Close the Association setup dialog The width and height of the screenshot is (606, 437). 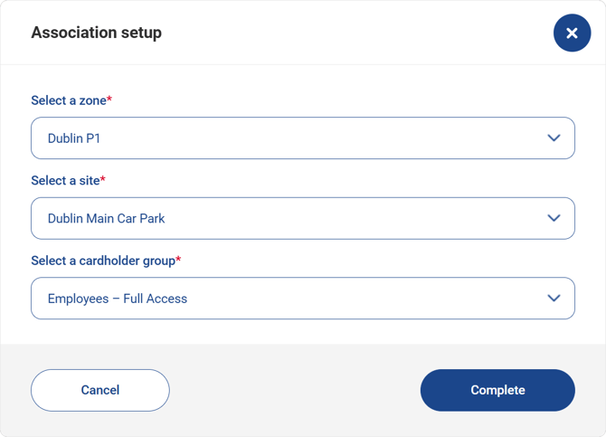click(x=572, y=33)
